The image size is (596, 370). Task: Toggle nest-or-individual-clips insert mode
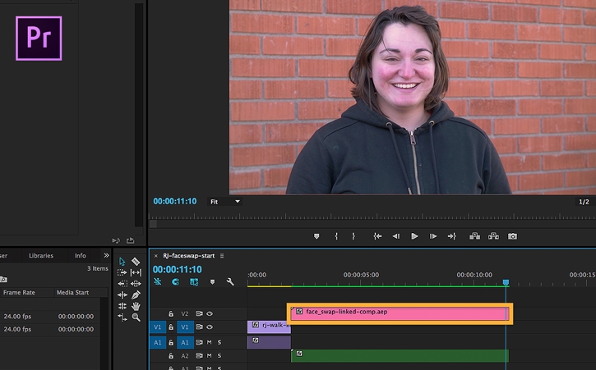point(158,282)
